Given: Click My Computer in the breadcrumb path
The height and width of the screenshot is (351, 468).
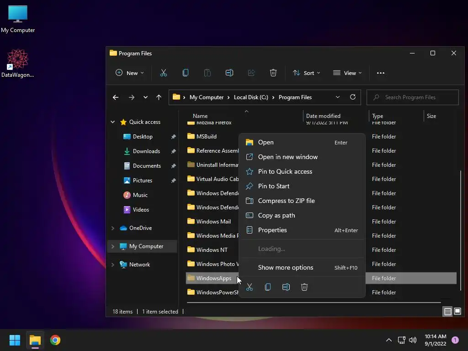Looking at the screenshot, I should pos(206,97).
